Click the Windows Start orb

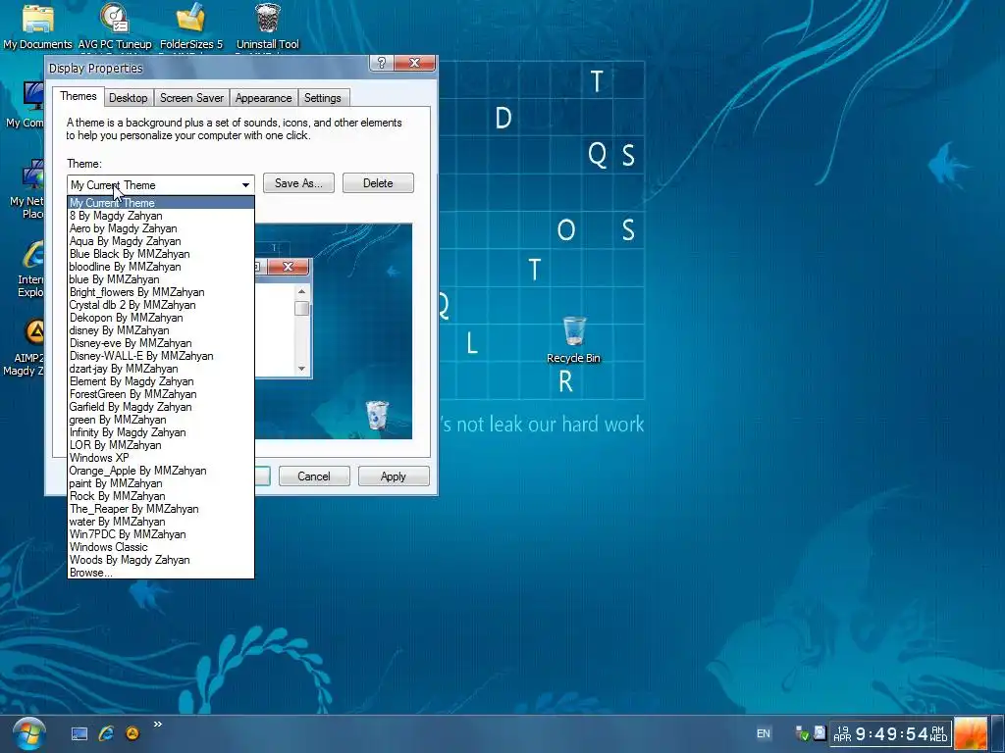28,733
